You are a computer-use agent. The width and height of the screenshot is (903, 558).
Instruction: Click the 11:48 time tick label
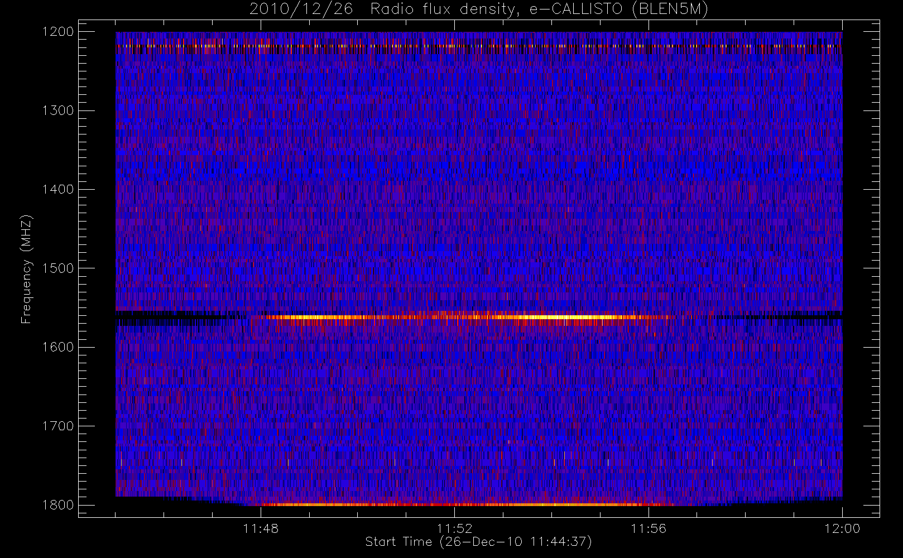pyautogui.click(x=261, y=528)
